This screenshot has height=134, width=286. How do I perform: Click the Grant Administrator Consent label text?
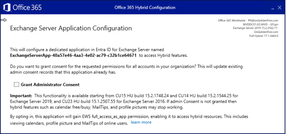pos(50,85)
